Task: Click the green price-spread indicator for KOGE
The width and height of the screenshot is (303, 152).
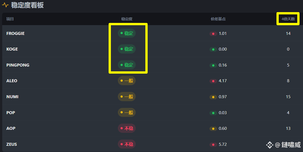Action: [213, 49]
